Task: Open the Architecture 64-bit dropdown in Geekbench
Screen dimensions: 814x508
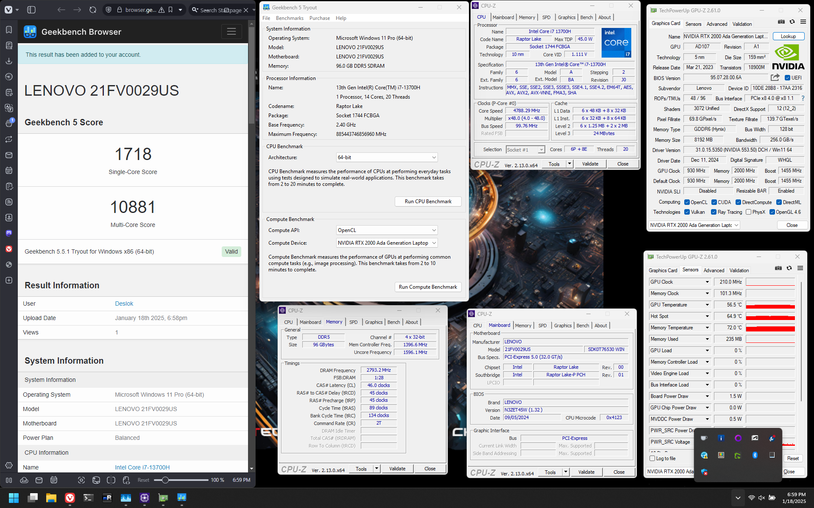Action: (x=387, y=157)
